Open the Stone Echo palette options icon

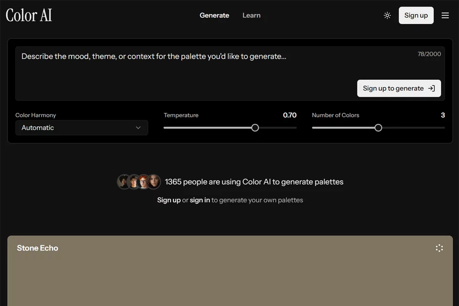439,248
